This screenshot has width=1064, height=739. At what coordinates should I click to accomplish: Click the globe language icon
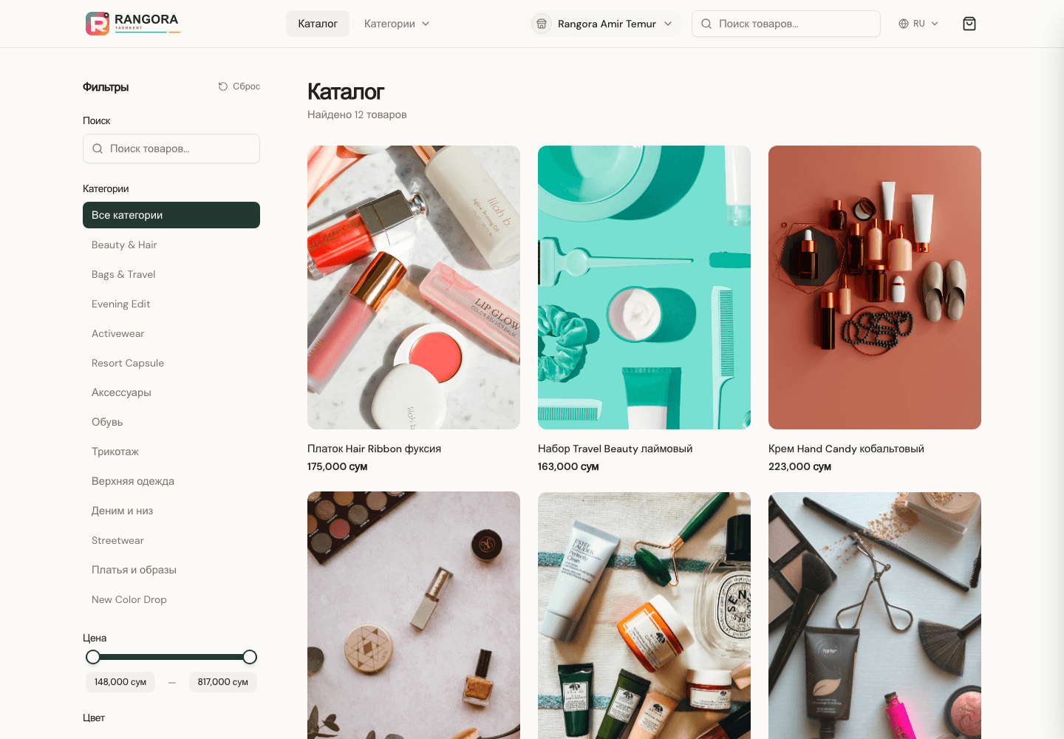point(904,24)
